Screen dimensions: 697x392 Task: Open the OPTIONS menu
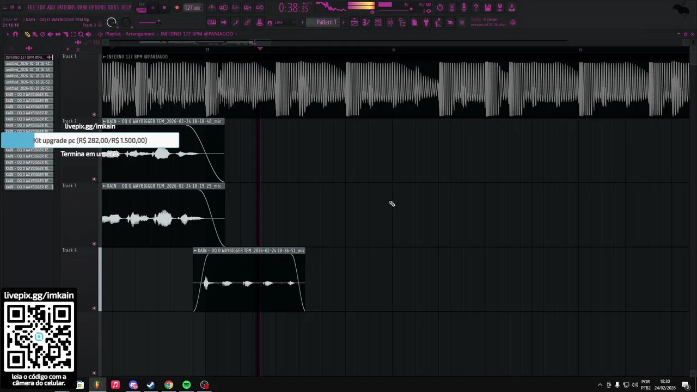click(x=97, y=8)
